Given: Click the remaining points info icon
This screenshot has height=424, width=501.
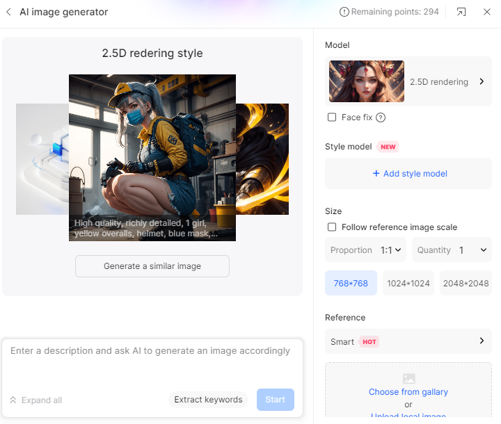Looking at the screenshot, I should coord(344,12).
